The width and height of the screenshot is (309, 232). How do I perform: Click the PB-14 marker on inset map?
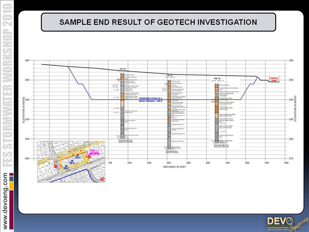[78, 158]
